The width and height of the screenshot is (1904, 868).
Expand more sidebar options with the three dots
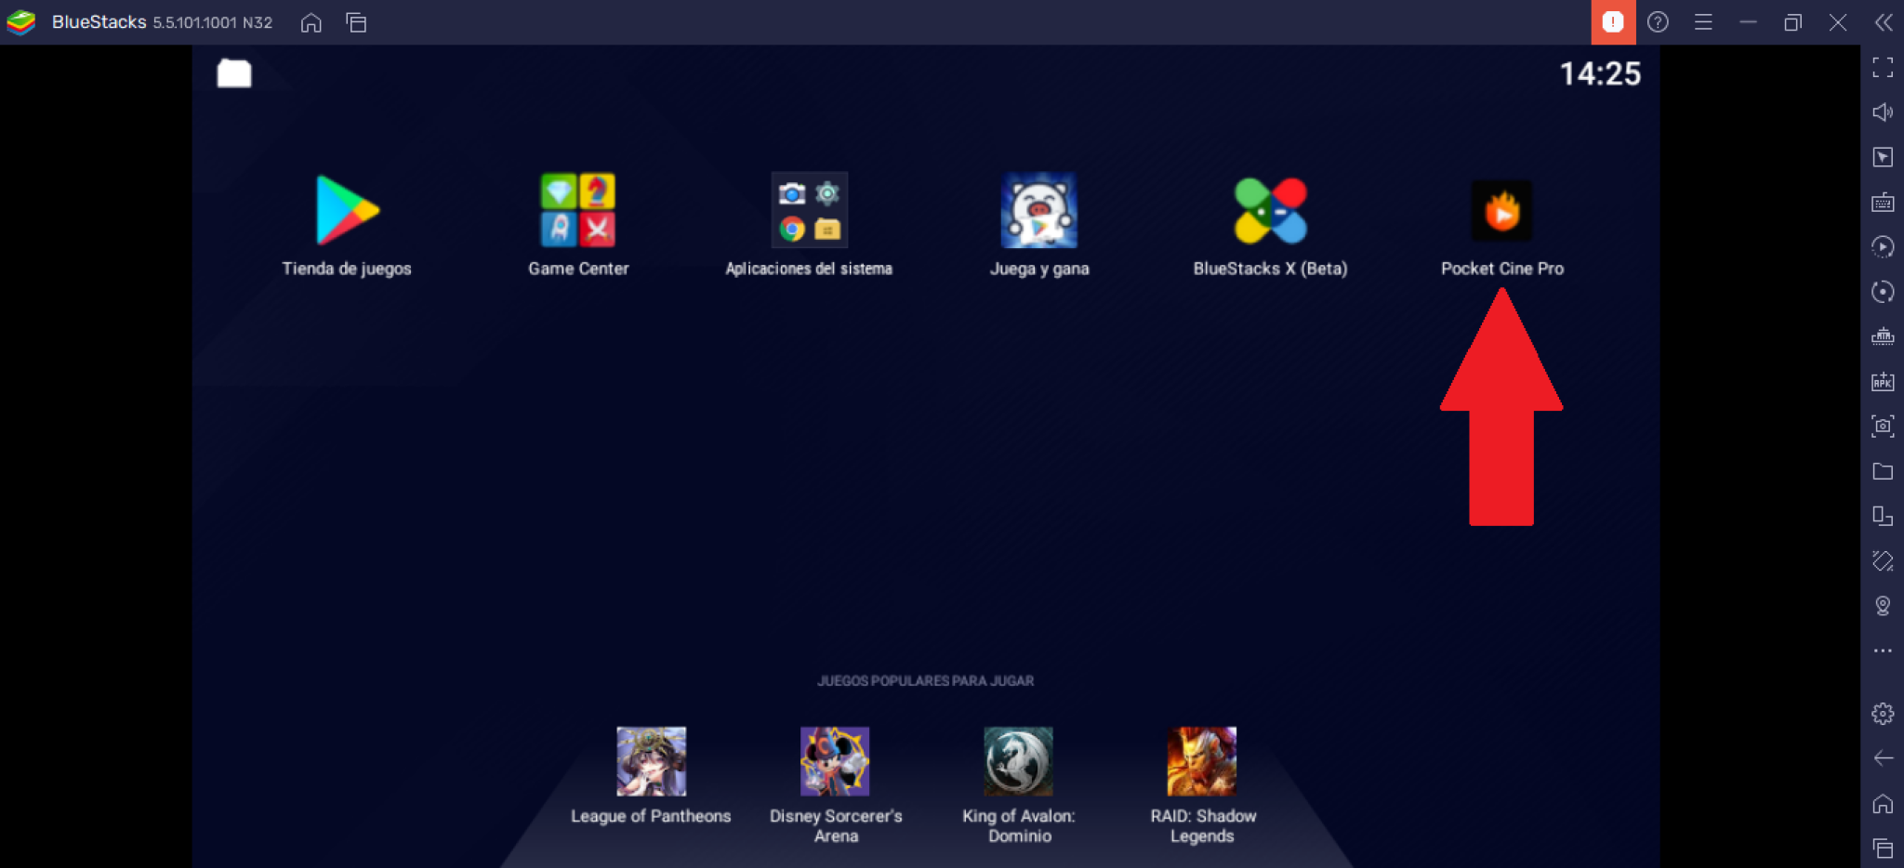coord(1883,651)
